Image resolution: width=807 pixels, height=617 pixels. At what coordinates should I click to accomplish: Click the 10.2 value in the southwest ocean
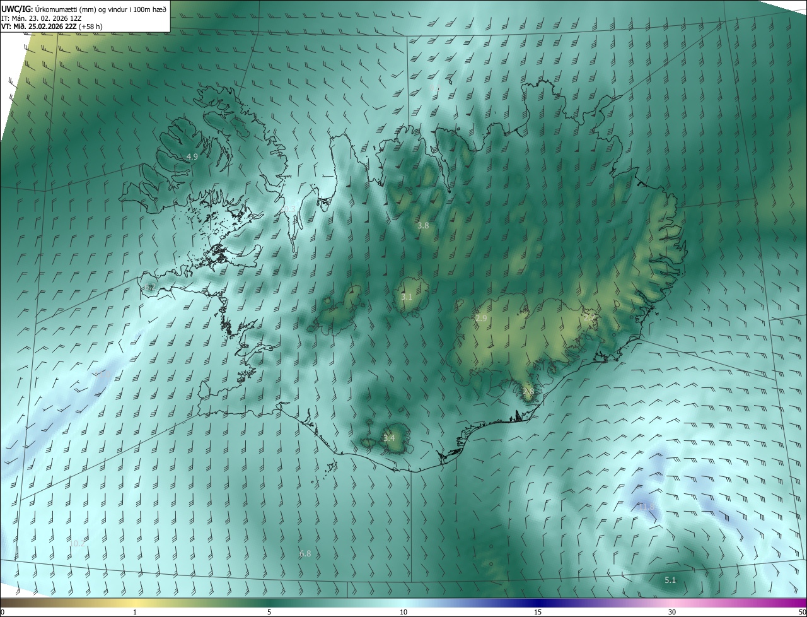(77, 543)
